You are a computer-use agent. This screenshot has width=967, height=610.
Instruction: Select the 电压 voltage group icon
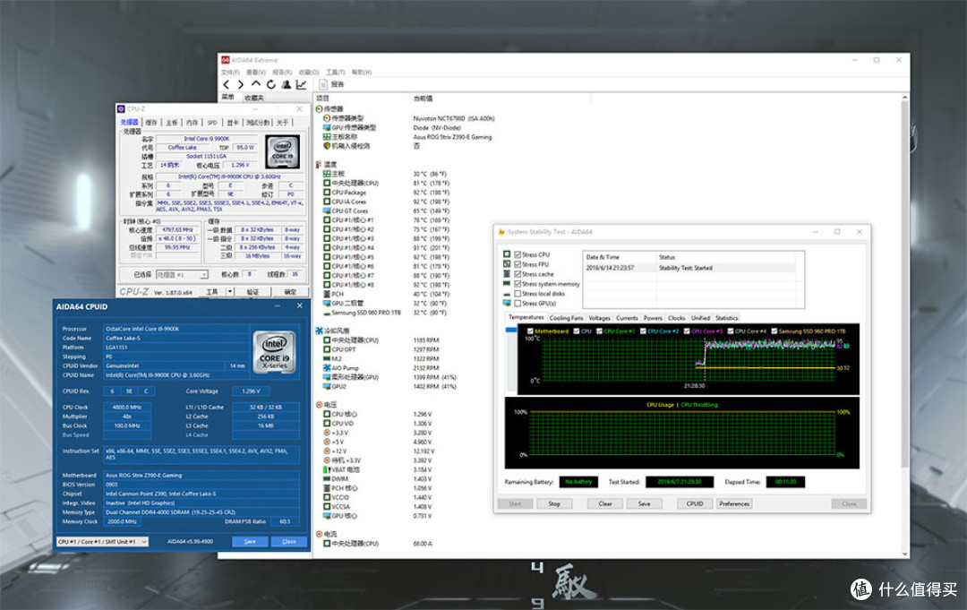(x=319, y=405)
